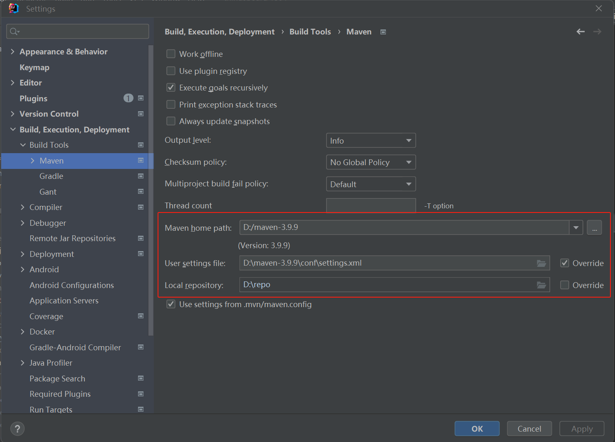Image resolution: width=615 pixels, height=442 pixels.
Task: Click the project-level icon beside Remote Jar Repositories
Action: [x=141, y=238]
